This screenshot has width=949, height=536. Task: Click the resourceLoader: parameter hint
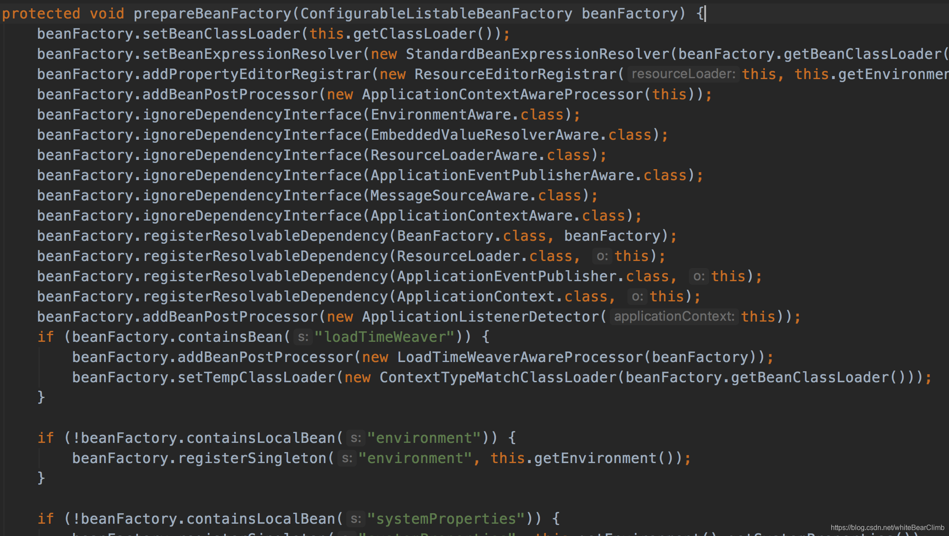683,74
